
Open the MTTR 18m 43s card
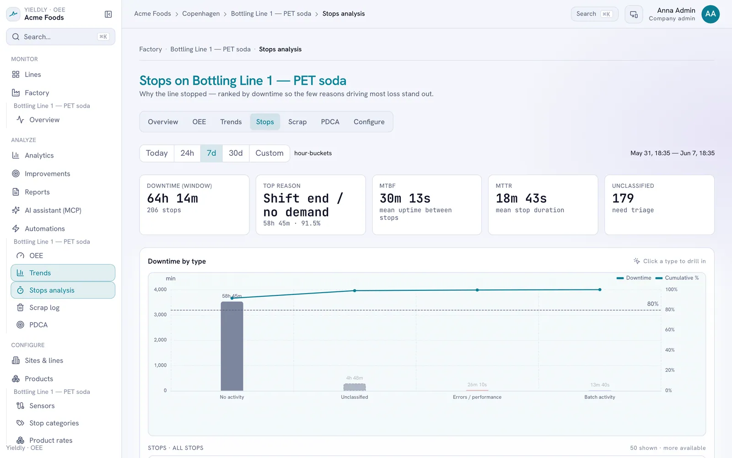pos(543,205)
